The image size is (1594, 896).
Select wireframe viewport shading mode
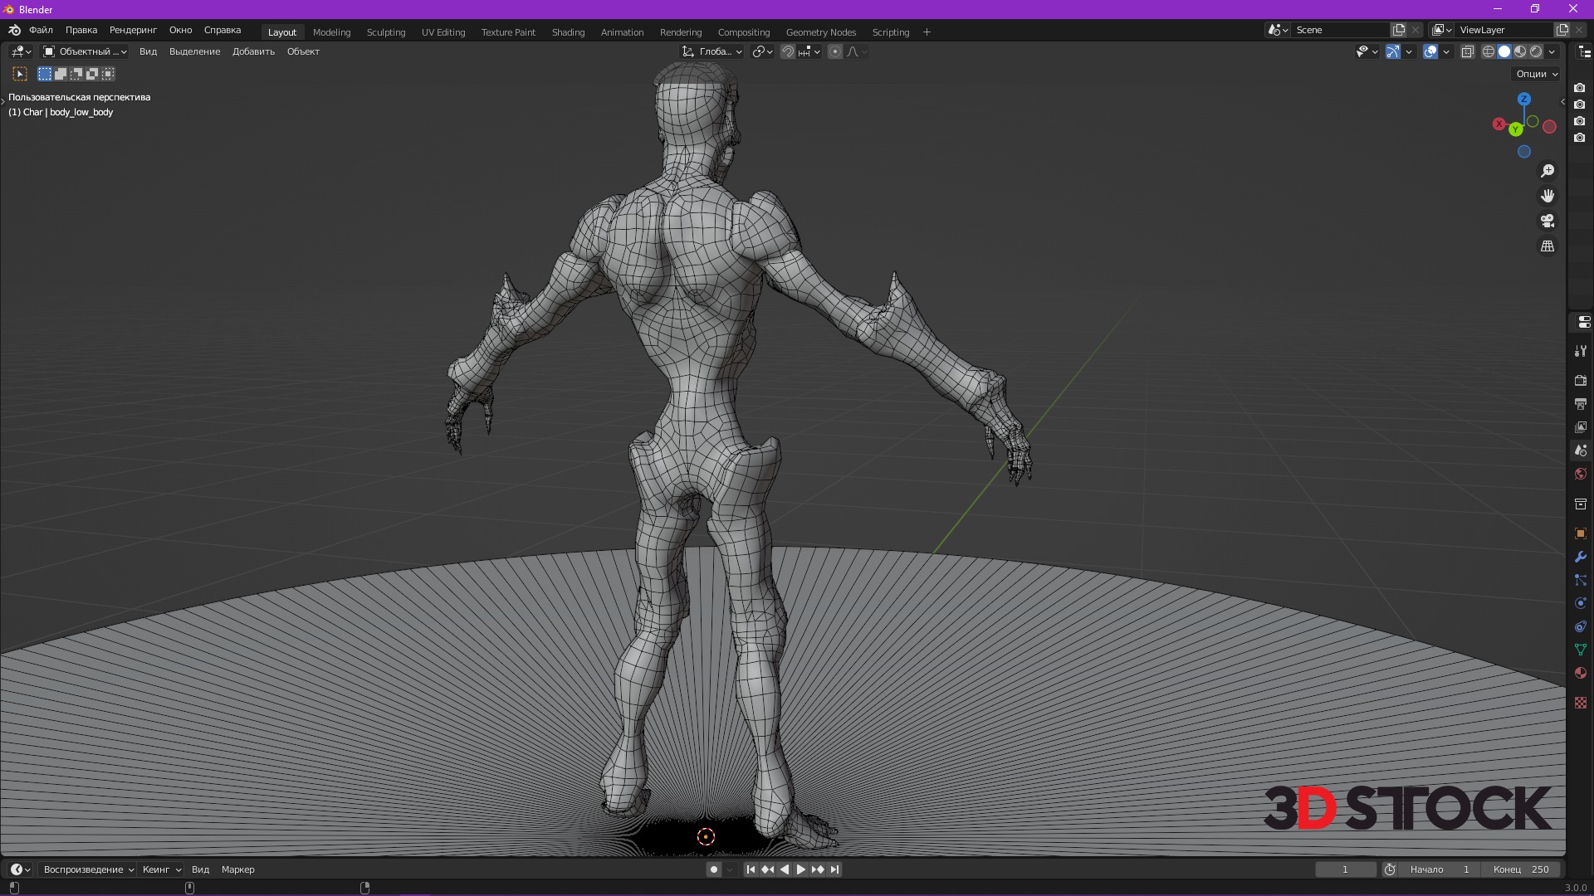click(1489, 51)
